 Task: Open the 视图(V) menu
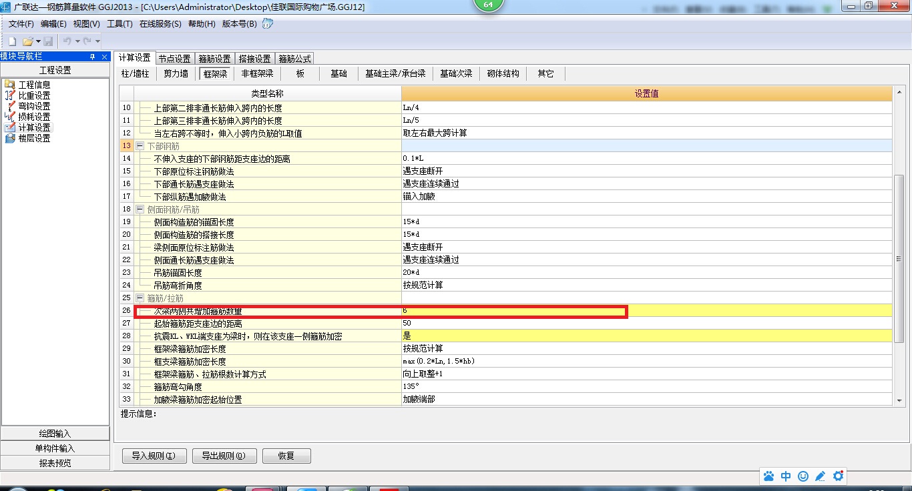coord(86,23)
